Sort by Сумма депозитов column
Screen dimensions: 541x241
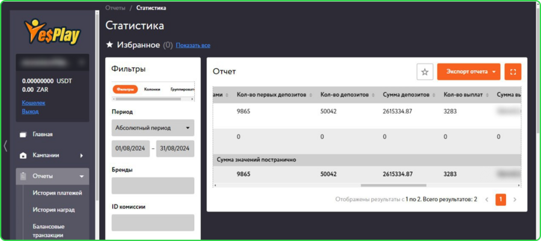(433, 95)
